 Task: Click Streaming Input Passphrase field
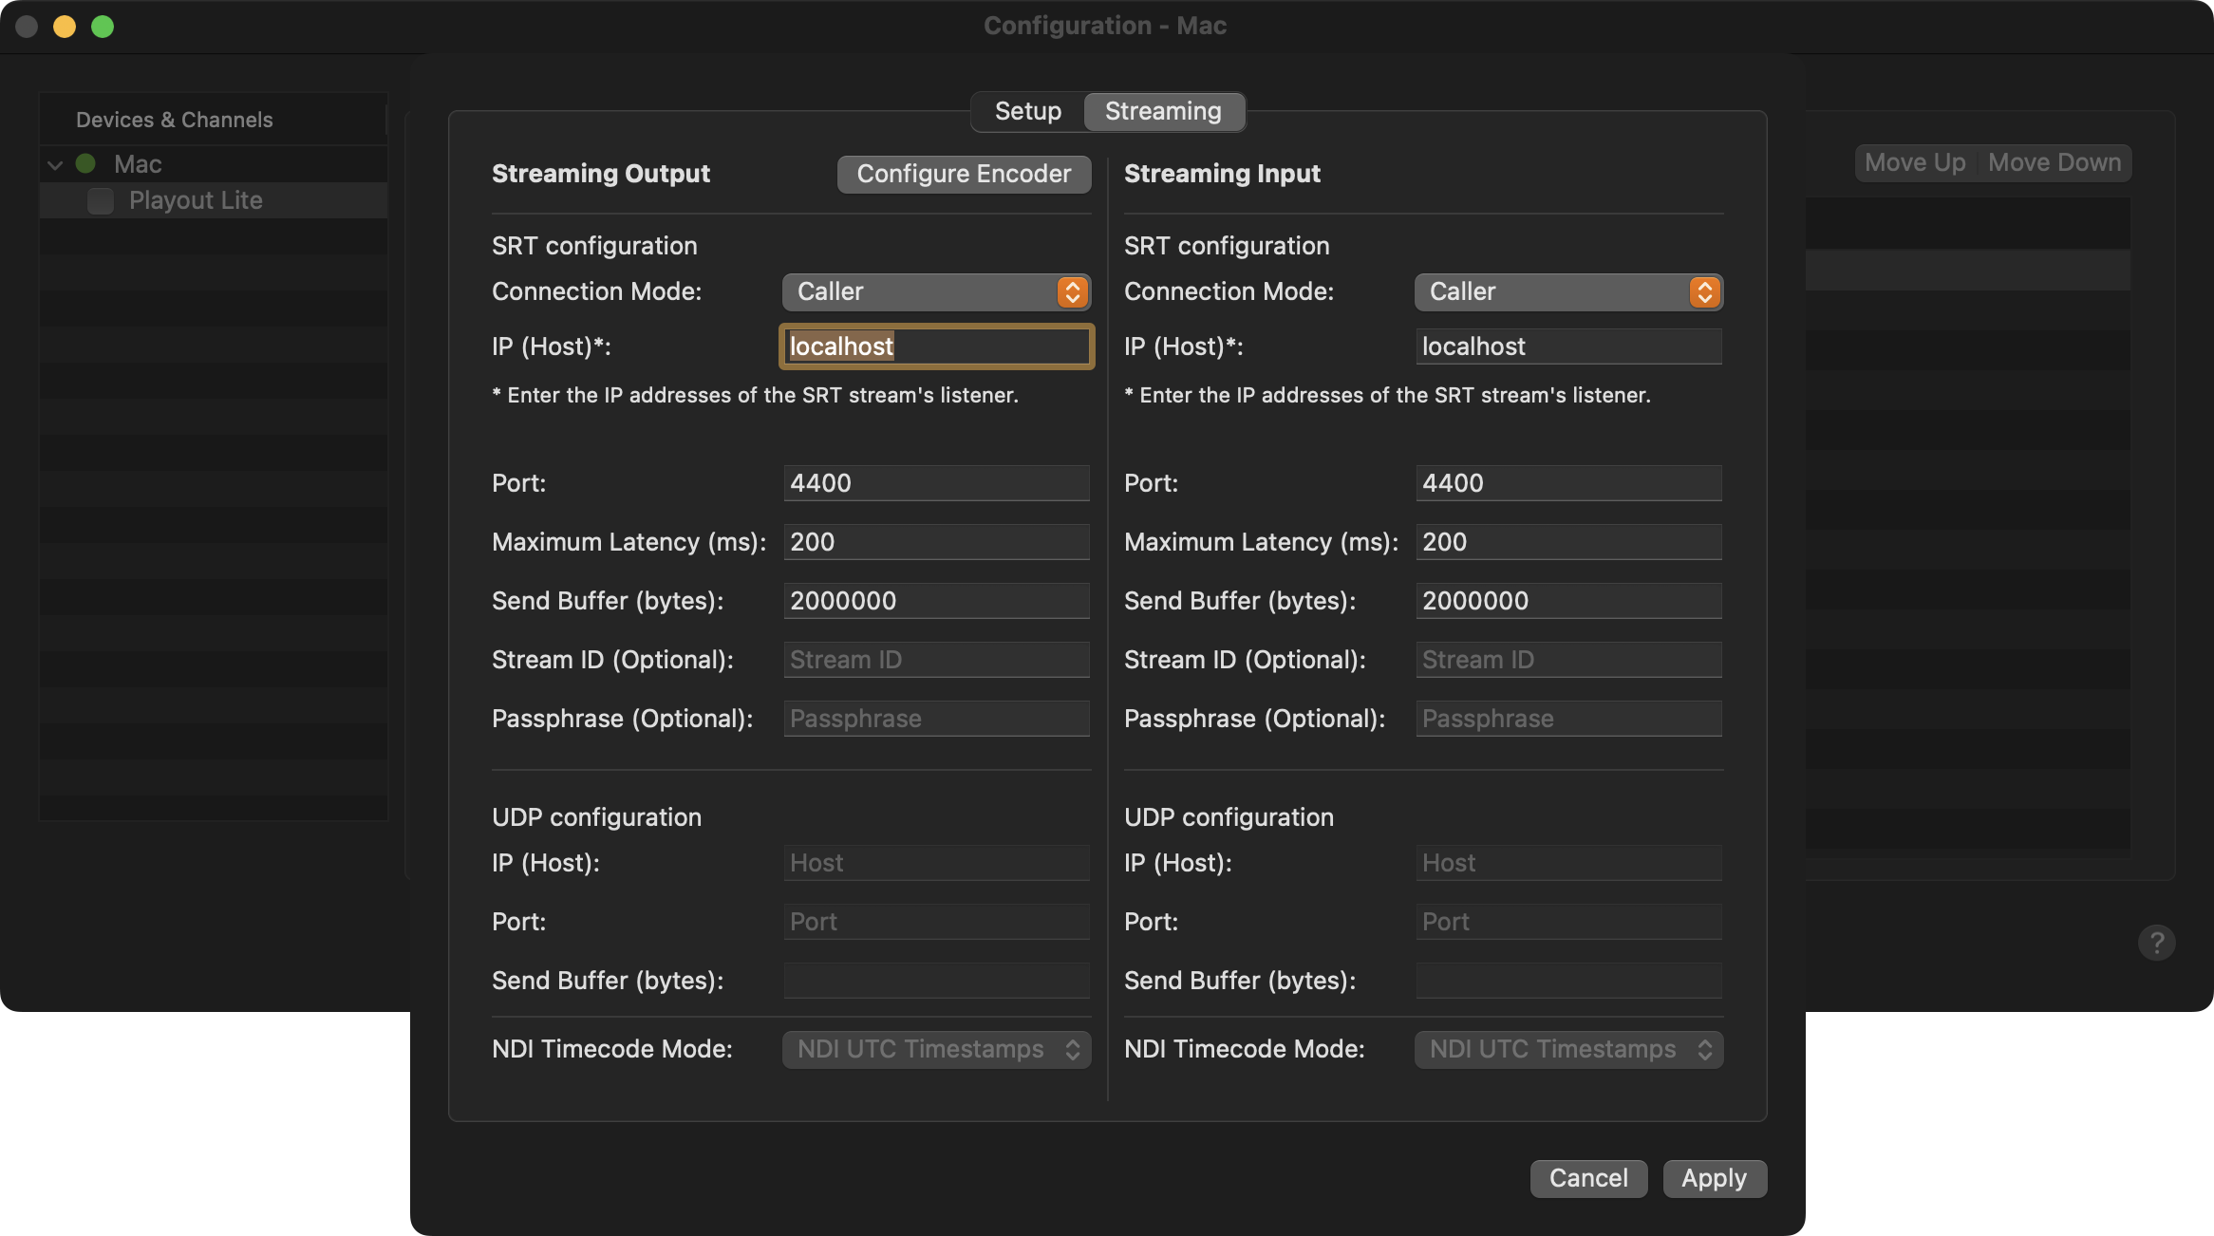[x=1568, y=719]
